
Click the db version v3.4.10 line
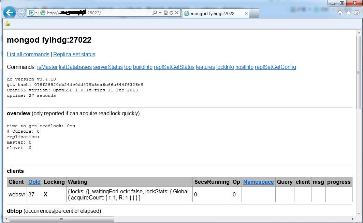coord(31,79)
